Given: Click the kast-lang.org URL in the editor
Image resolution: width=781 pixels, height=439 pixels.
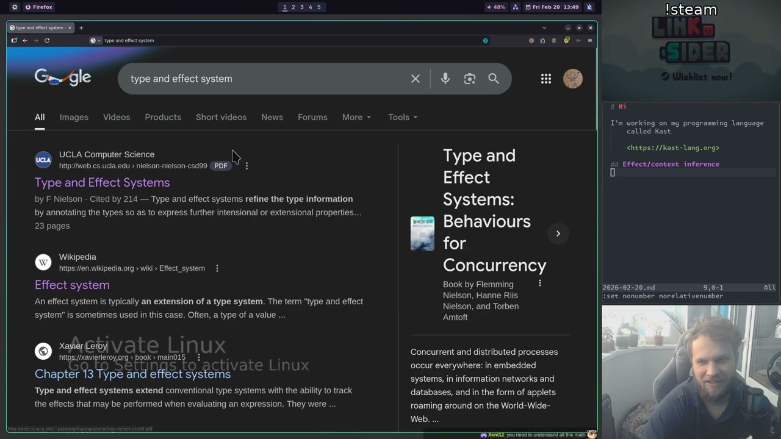Looking at the screenshot, I should pos(673,148).
